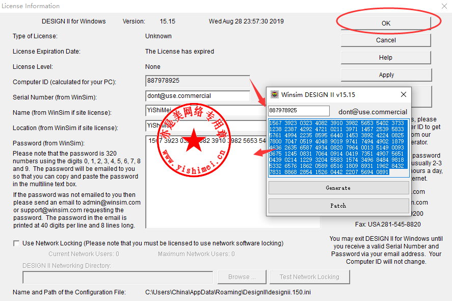Click the OK button in License Information
452x301 pixels.
click(x=386, y=23)
